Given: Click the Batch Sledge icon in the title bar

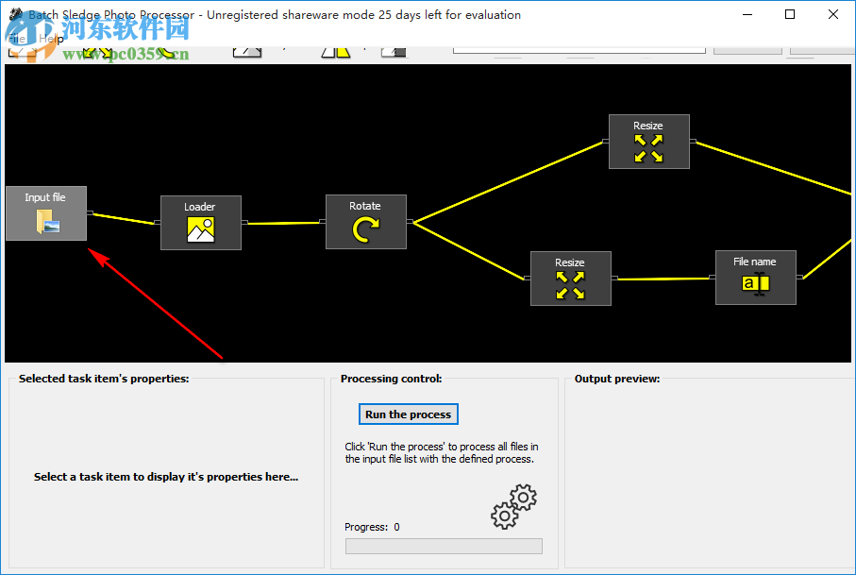Looking at the screenshot, I should pos(13,14).
